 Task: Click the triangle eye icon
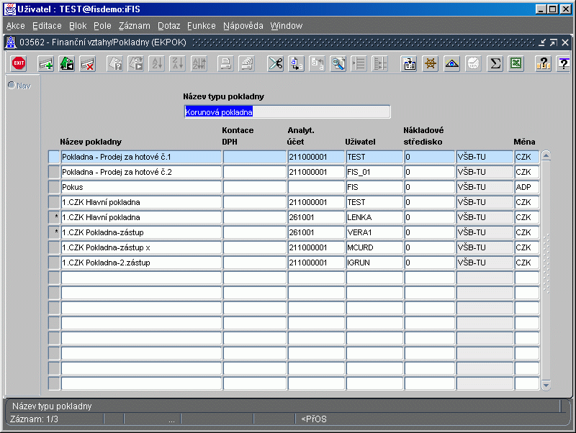[x=451, y=64]
